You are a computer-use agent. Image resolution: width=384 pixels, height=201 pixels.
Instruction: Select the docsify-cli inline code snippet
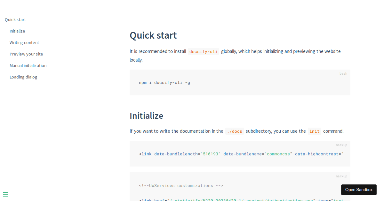click(203, 51)
